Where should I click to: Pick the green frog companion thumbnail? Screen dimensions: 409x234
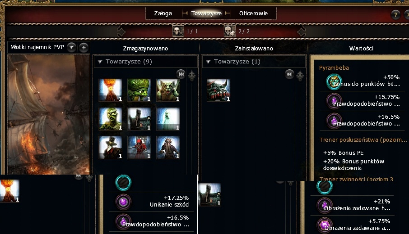click(139, 90)
